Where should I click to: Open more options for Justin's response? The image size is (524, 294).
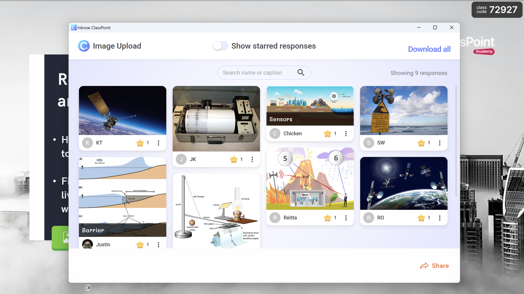159,245
